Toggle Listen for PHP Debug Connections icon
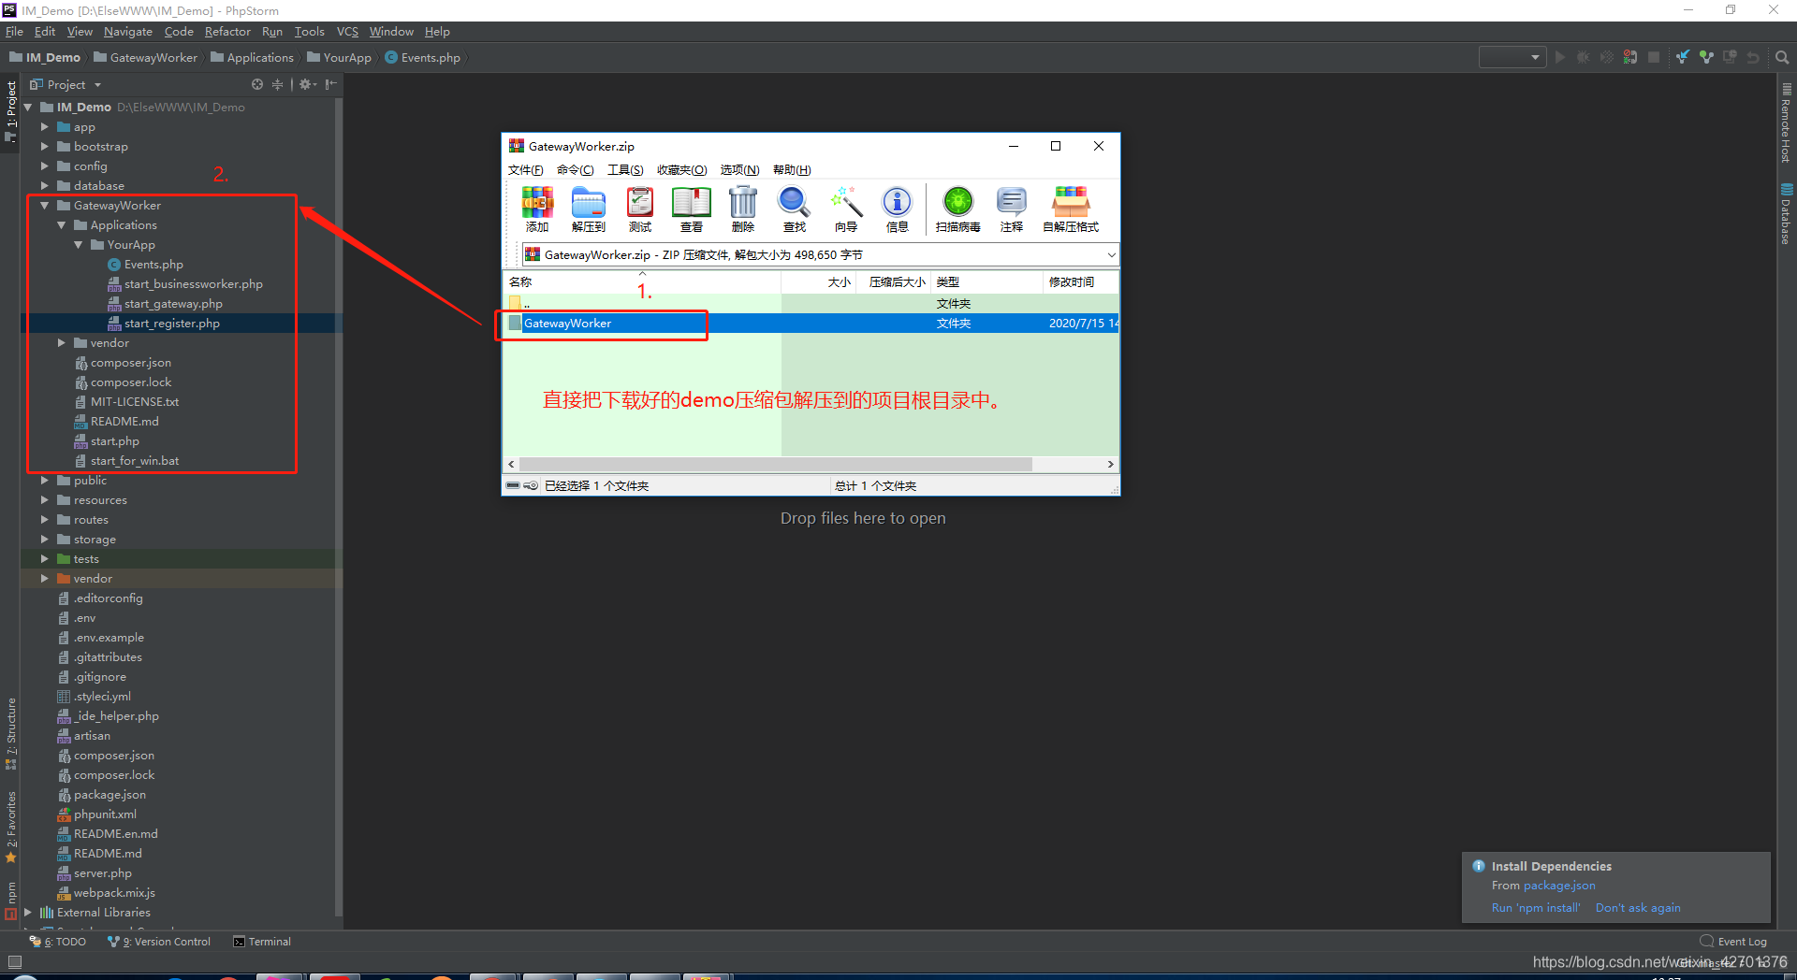This screenshot has width=1797, height=980. pyautogui.click(x=1630, y=57)
